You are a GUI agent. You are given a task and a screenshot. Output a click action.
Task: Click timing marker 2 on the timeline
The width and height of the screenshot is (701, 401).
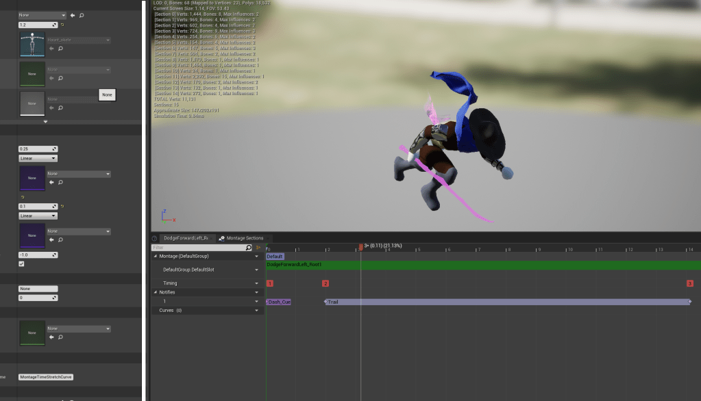tap(325, 283)
